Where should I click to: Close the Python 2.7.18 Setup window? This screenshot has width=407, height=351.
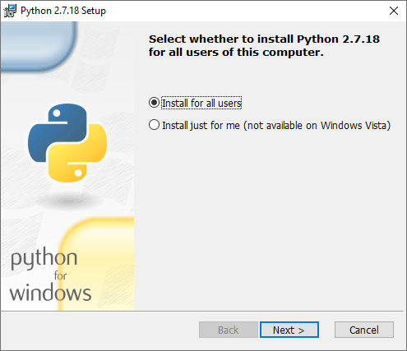coord(394,11)
